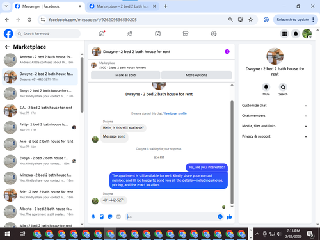Click the chat messages scrollbar
The height and width of the screenshot is (240, 320).
pos(232,152)
